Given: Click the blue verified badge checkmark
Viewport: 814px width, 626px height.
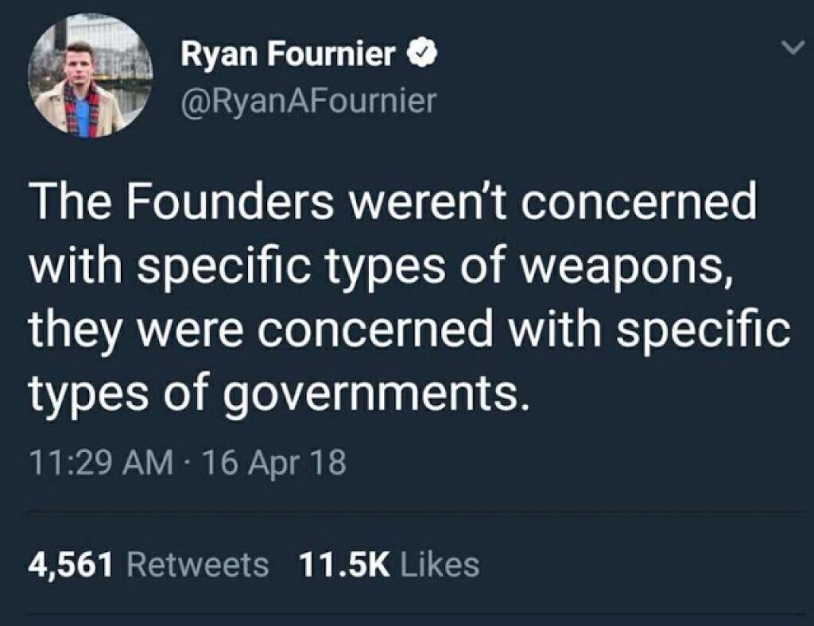Looking at the screenshot, I should [x=419, y=54].
